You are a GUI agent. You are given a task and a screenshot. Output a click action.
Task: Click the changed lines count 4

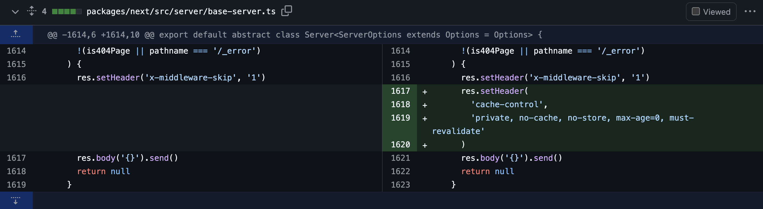point(44,12)
